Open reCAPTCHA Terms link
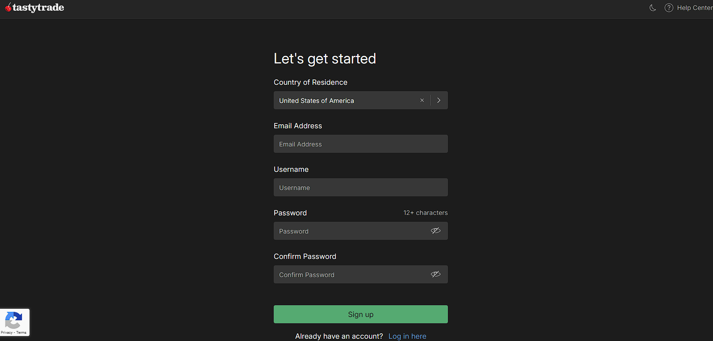Screen dimensions: 713x341 [21, 333]
